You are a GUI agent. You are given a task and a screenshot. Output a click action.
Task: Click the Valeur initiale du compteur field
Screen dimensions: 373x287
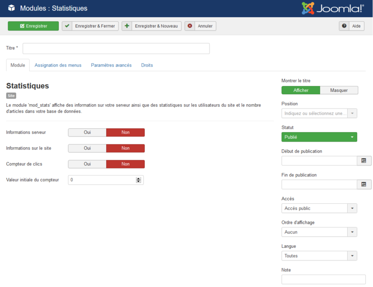106,180
